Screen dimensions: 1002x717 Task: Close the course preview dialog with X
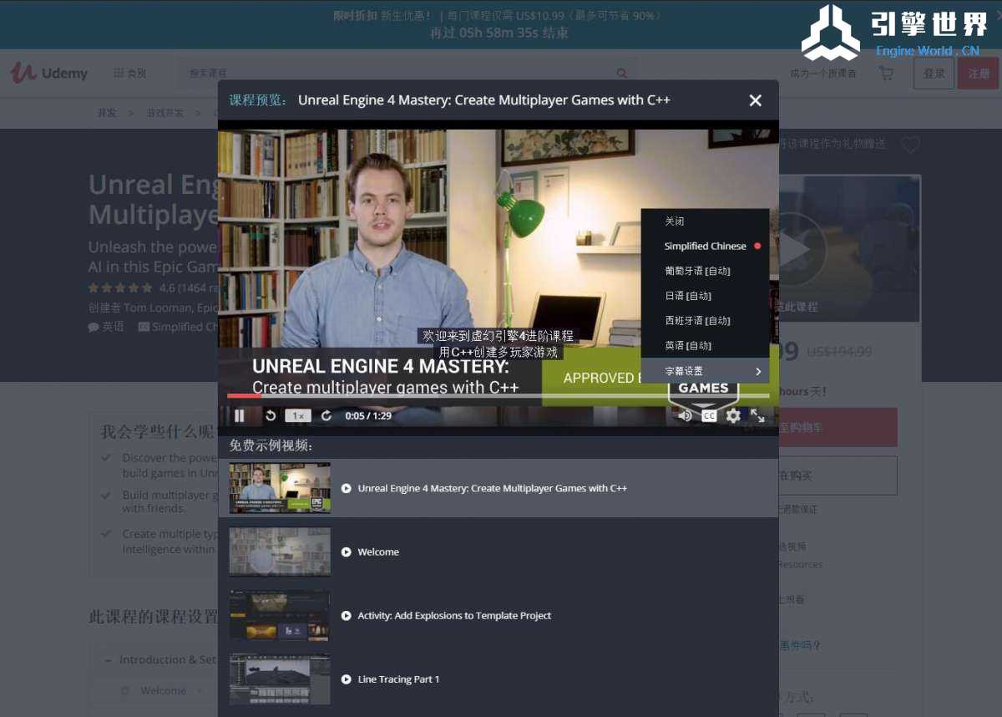pyautogui.click(x=756, y=100)
